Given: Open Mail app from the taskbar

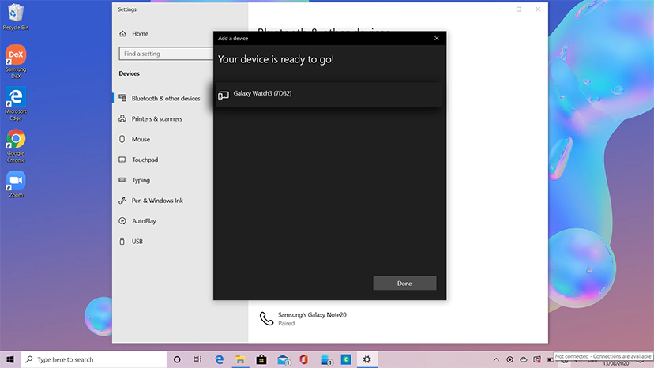Looking at the screenshot, I should tap(283, 359).
